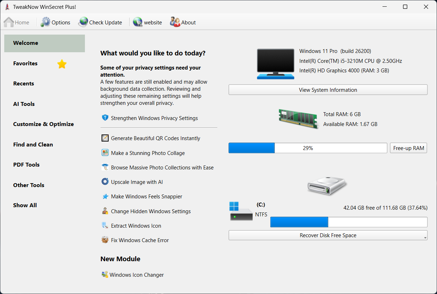Expand the Recover Disk Free Space dropdown arrow
Viewport: 437px width, 294px height.
pos(425,238)
